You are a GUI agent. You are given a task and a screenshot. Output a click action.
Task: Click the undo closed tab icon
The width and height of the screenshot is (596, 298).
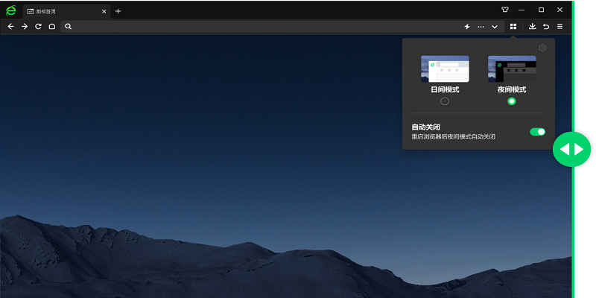(x=546, y=26)
